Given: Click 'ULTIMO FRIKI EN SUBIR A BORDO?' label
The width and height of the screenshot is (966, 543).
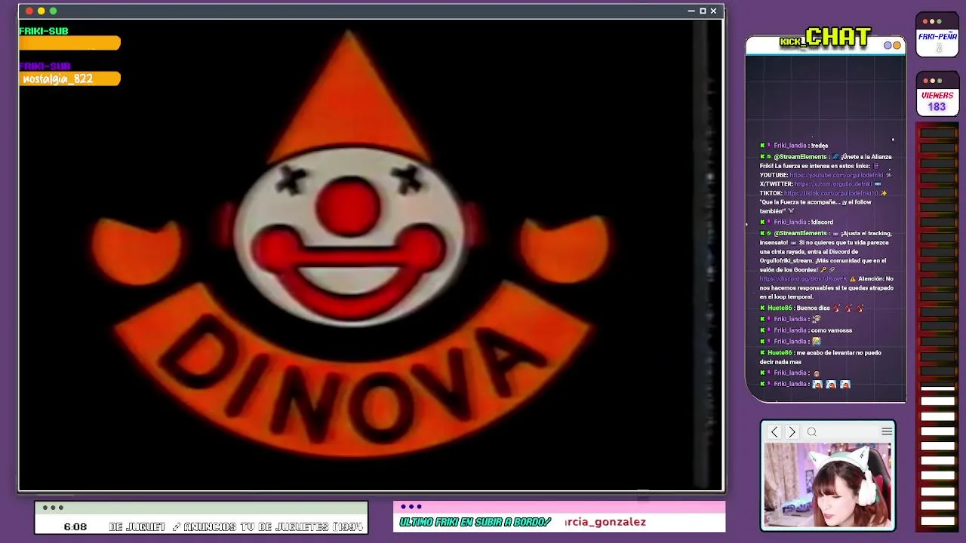Looking at the screenshot, I should coord(475,522).
